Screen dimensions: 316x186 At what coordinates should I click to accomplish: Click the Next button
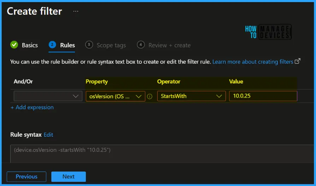[x=69, y=176]
